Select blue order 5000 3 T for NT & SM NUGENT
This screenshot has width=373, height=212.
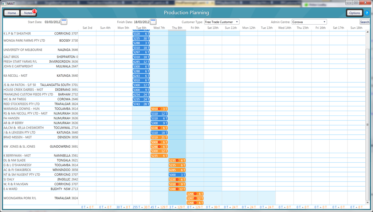(177, 175)
